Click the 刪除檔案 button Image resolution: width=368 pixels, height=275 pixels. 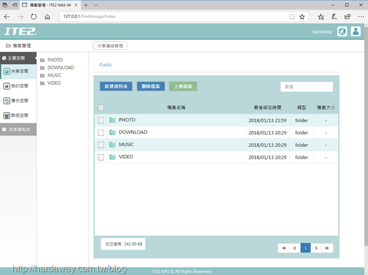coord(151,86)
